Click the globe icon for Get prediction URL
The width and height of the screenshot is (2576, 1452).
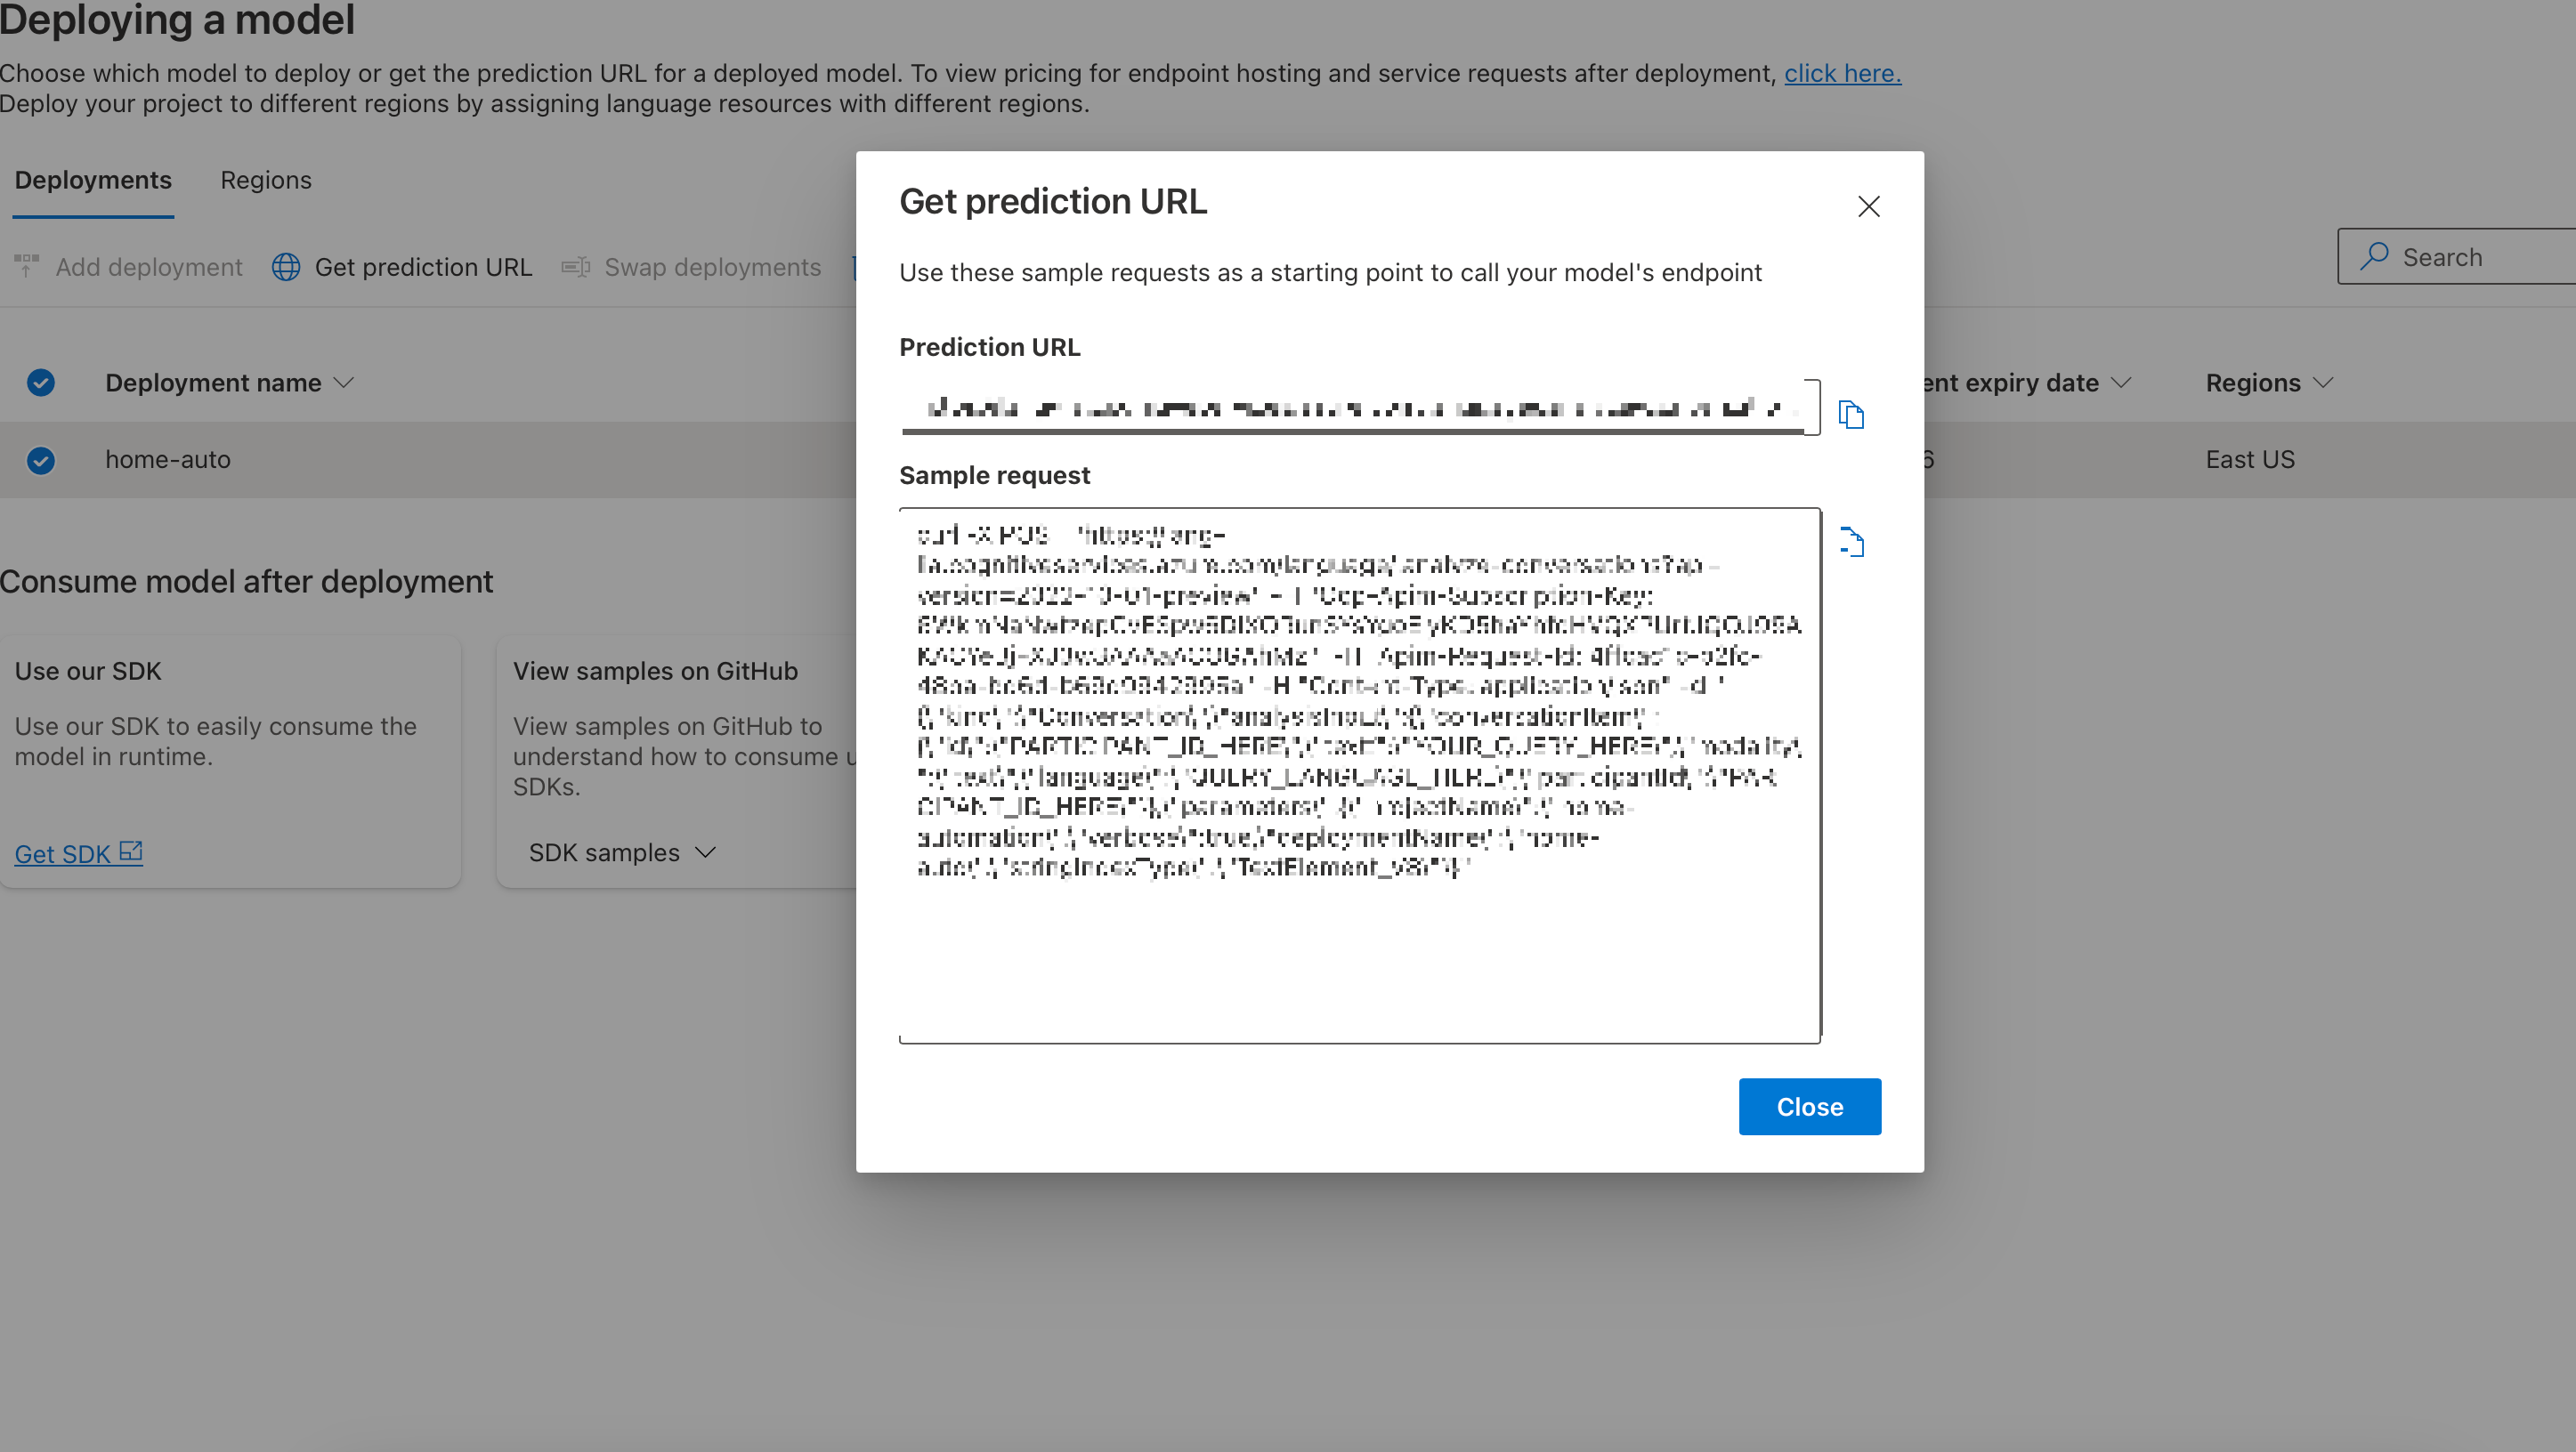coord(286,267)
